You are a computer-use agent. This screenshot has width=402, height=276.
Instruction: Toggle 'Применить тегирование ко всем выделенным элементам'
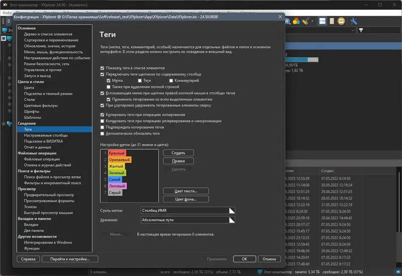[x=109, y=99]
